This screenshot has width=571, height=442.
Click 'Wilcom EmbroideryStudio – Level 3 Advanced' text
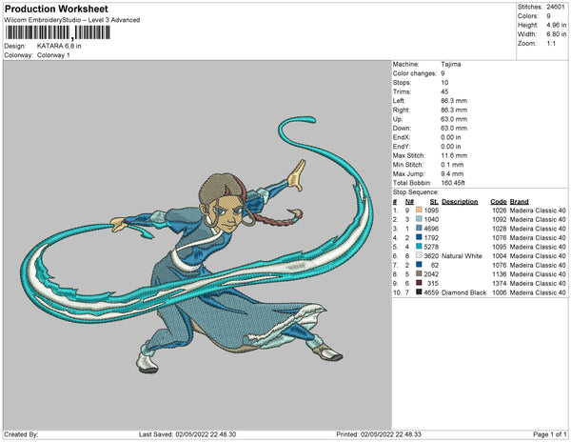[x=72, y=20]
